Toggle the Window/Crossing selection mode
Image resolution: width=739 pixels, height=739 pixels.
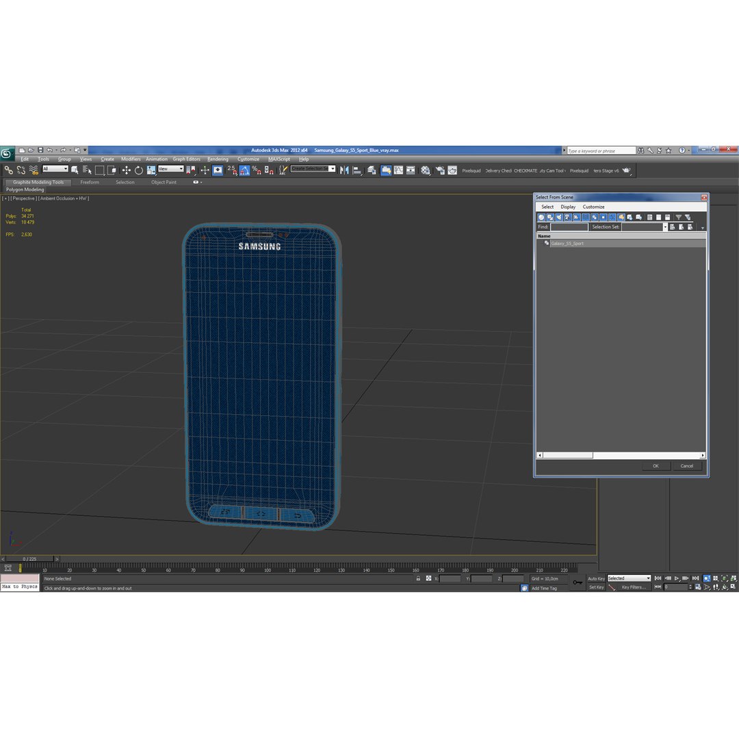[x=112, y=170]
